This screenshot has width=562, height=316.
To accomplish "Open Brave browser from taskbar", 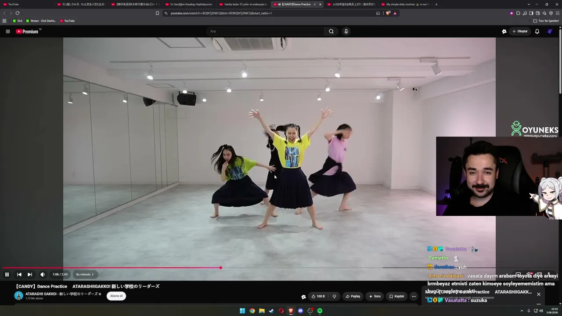I will [291, 311].
